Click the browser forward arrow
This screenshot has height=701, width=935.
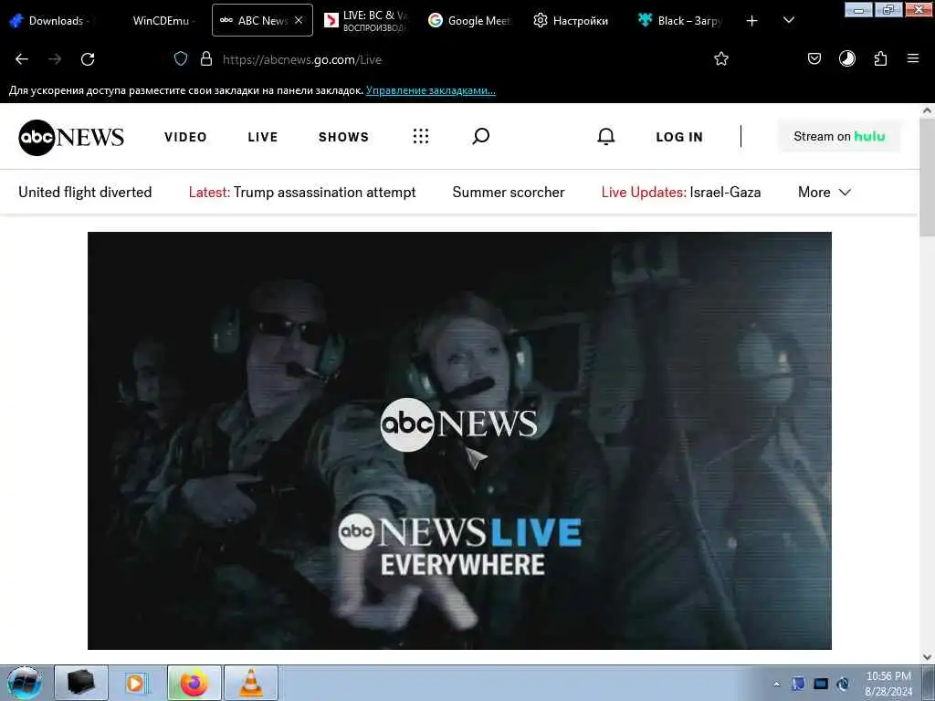55,59
